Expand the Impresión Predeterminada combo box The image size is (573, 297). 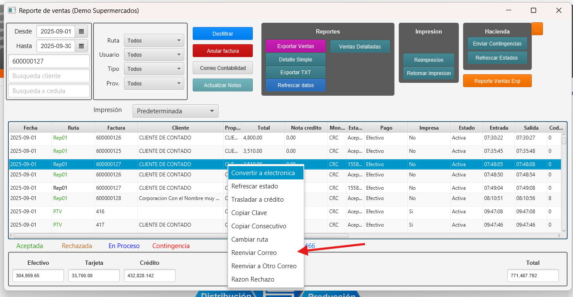[x=175, y=111]
